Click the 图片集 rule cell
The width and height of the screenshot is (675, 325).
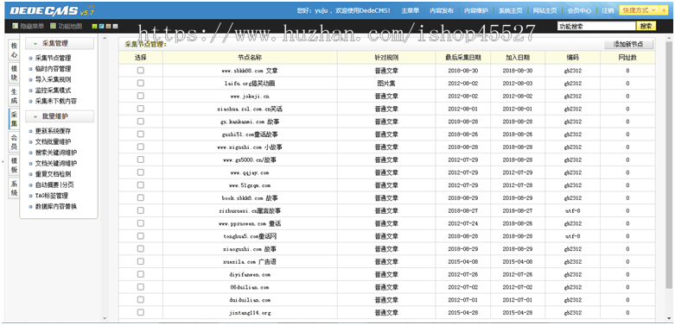pyautogui.click(x=386, y=84)
